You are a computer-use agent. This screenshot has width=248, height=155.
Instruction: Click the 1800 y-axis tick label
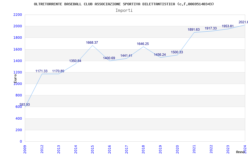(18, 38)
